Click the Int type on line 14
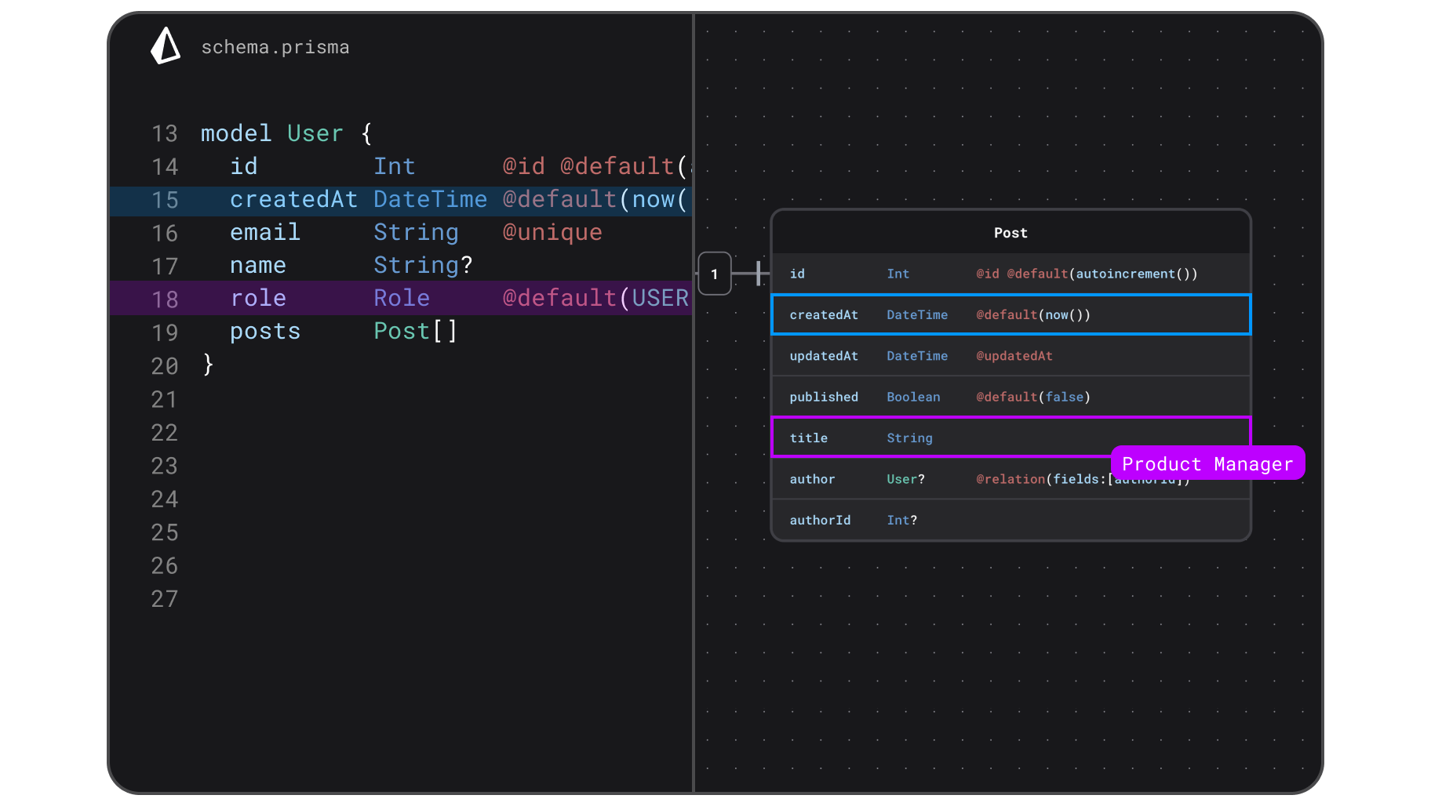Screen dimensions: 1431x806 (x=395, y=166)
